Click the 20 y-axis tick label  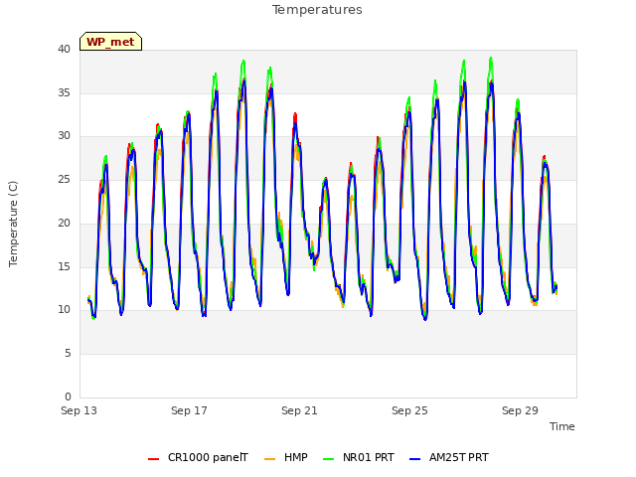(x=64, y=223)
